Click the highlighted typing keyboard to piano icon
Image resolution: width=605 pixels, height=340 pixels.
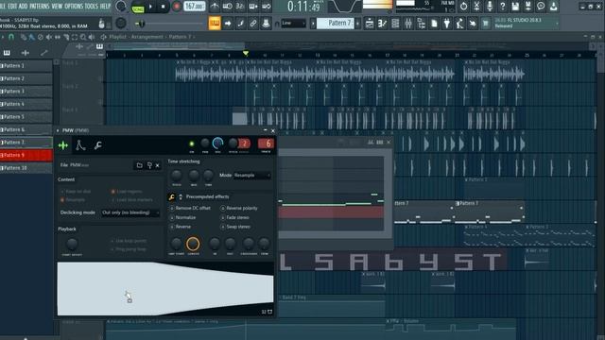pyautogui.click(x=215, y=24)
